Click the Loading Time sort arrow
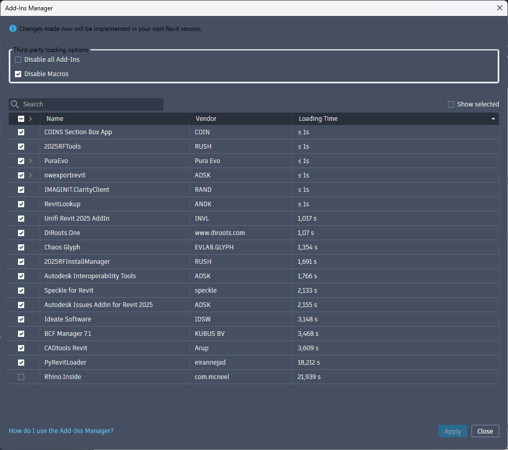 coord(493,119)
